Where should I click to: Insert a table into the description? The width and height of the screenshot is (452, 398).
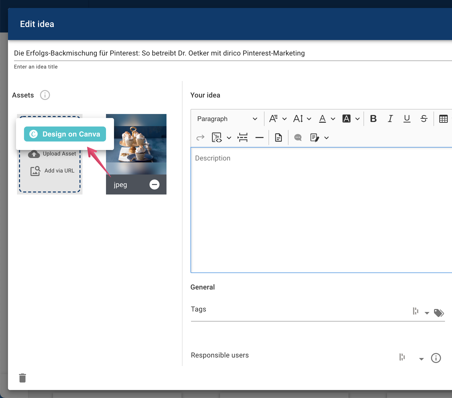coord(443,119)
